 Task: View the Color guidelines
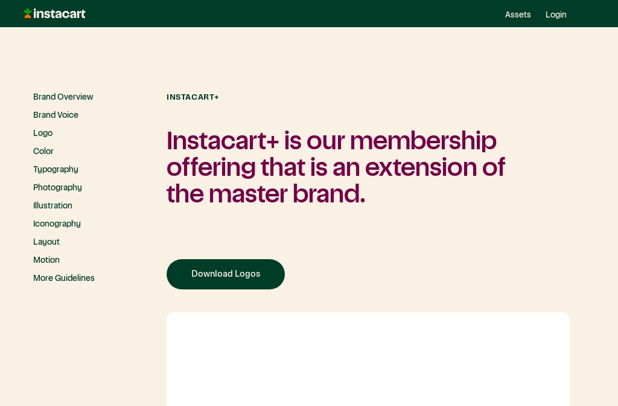[43, 152]
